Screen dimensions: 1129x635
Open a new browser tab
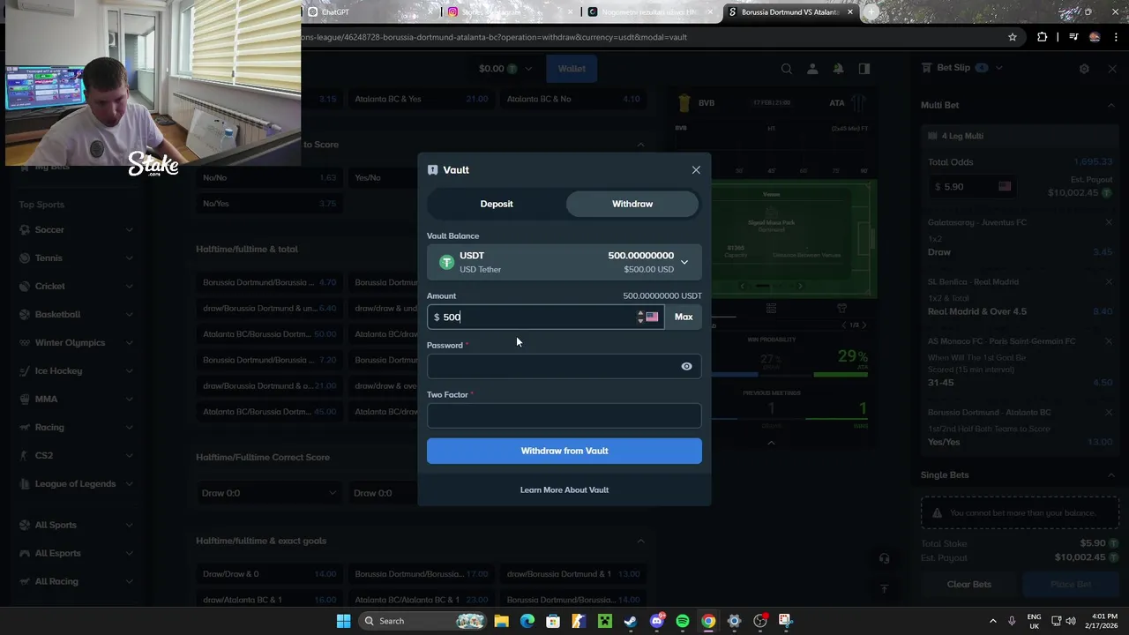pyautogui.click(x=871, y=12)
